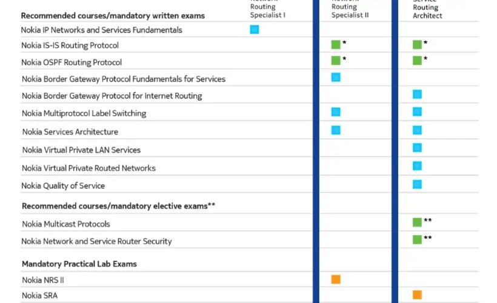Click the green square for Network and Service Router Security
Viewport: 497px width, 303px height.
click(x=417, y=239)
